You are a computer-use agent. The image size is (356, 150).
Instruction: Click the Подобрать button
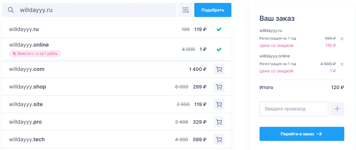click(213, 10)
